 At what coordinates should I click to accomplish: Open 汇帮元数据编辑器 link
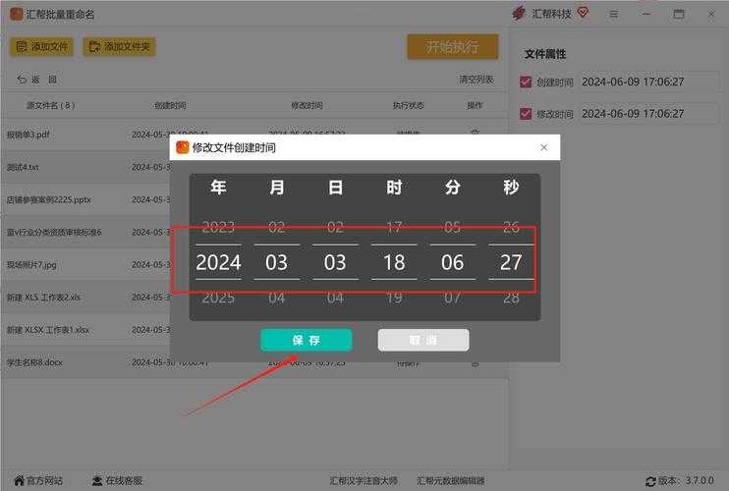(451, 480)
